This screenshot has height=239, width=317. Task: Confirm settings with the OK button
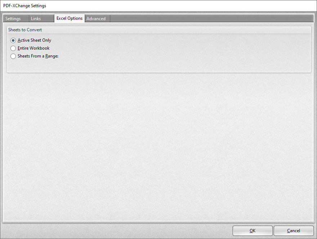[x=253, y=230]
